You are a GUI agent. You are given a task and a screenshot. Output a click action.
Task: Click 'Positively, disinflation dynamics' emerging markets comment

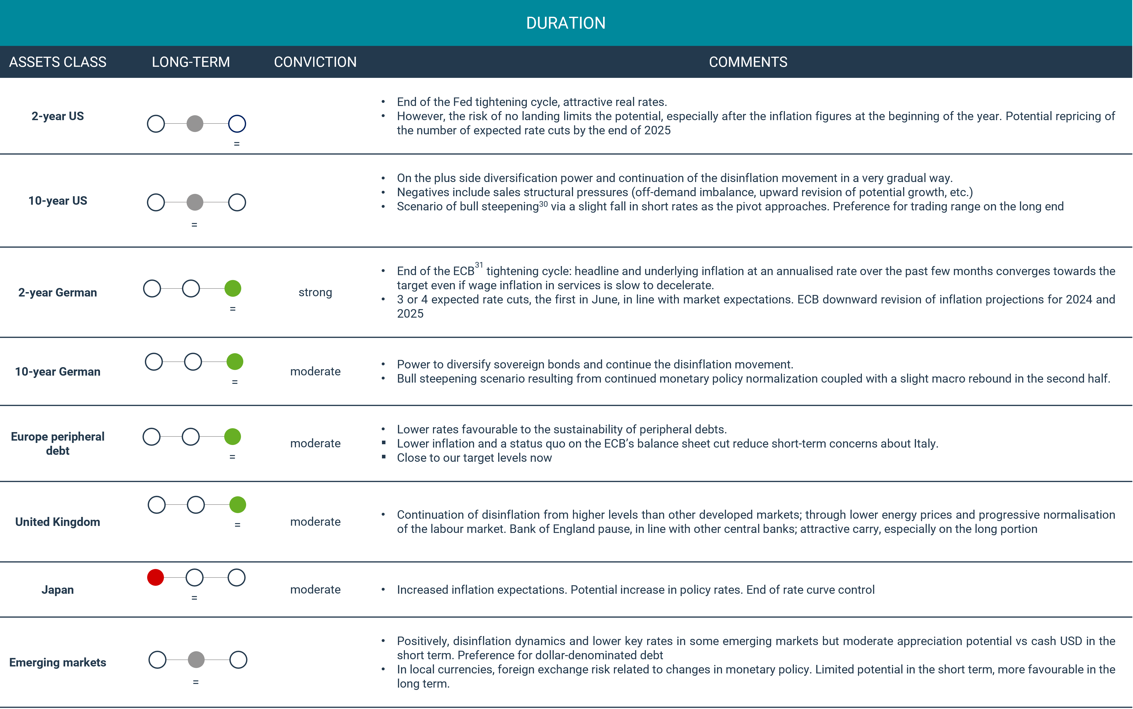(x=756, y=648)
